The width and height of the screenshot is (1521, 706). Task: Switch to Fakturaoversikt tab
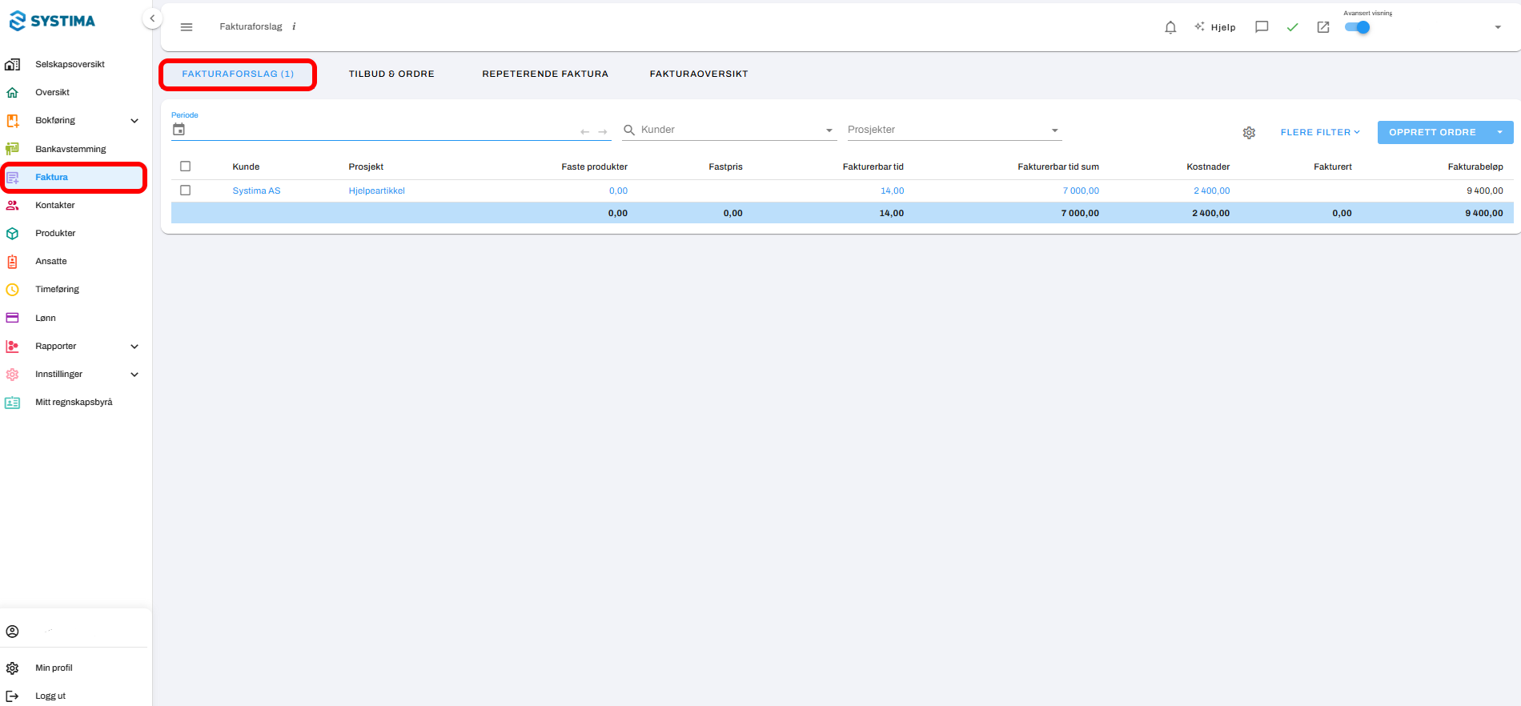[699, 74]
